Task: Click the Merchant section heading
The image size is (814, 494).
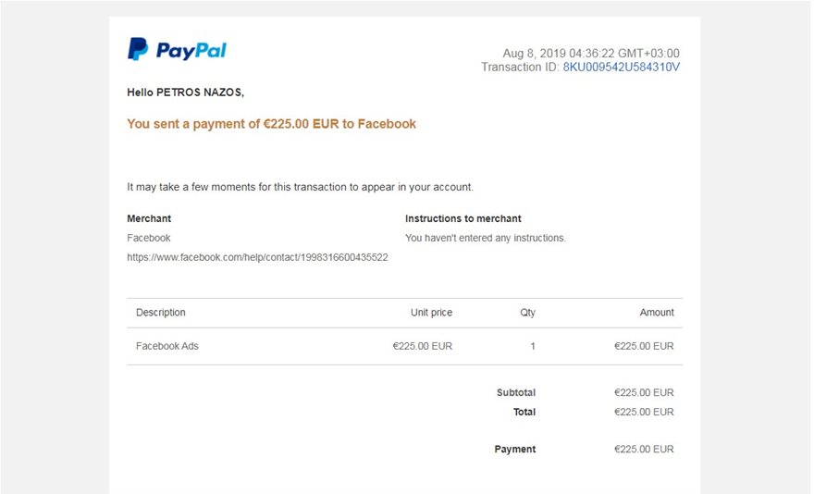Action: click(x=149, y=219)
